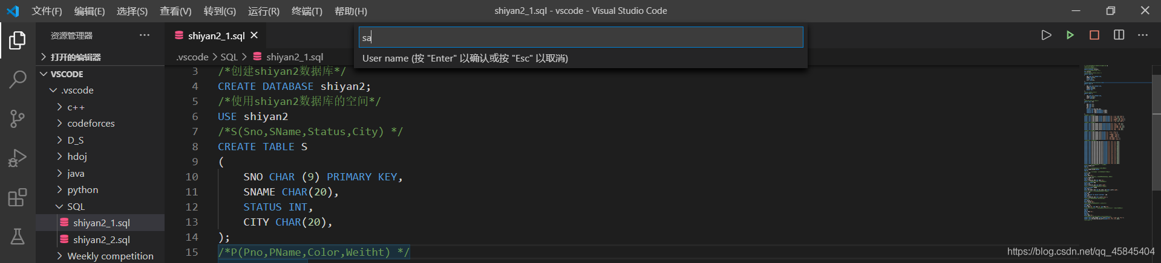Open the Explorer view in activity bar
The height and width of the screenshot is (263, 1161).
[18, 40]
